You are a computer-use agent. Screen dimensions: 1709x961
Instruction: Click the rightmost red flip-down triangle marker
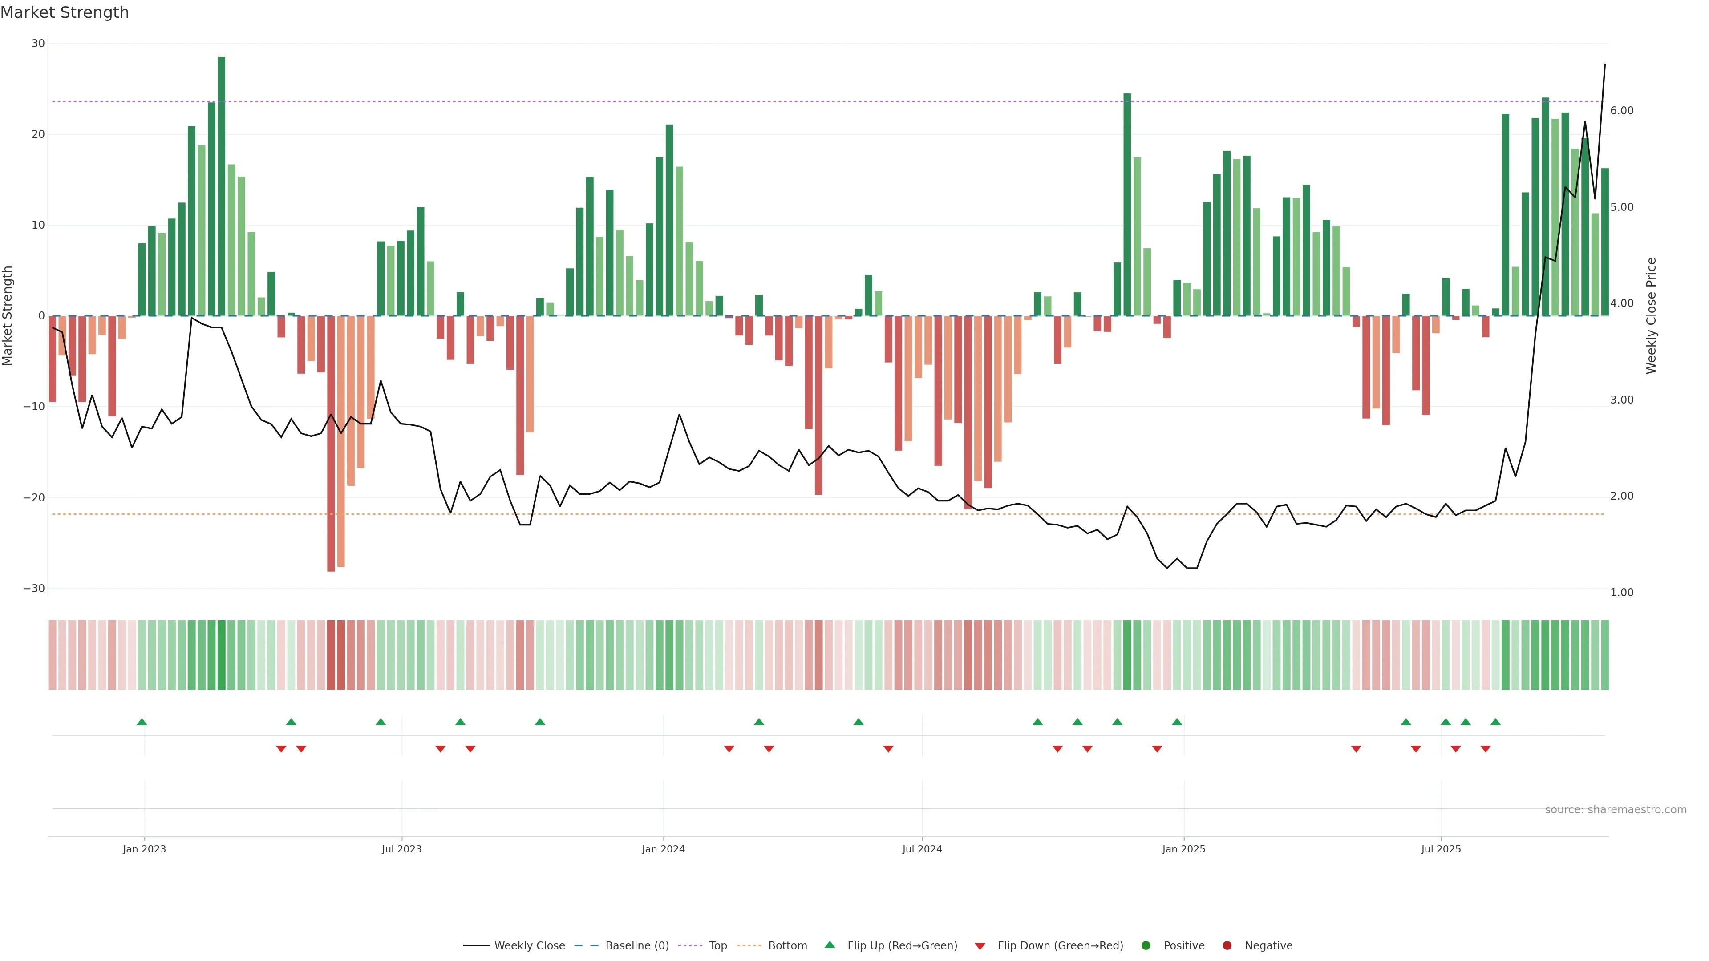[1486, 749]
